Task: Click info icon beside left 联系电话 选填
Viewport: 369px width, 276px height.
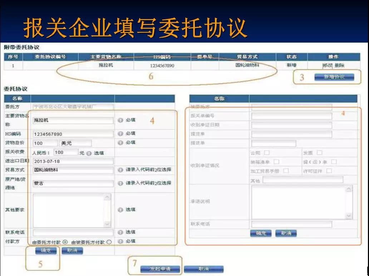Action: (120, 232)
